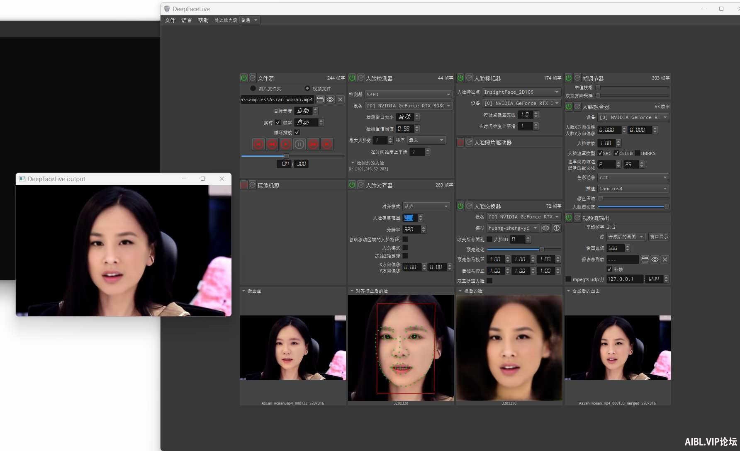Reveal source video file path eye icon

[330, 99]
